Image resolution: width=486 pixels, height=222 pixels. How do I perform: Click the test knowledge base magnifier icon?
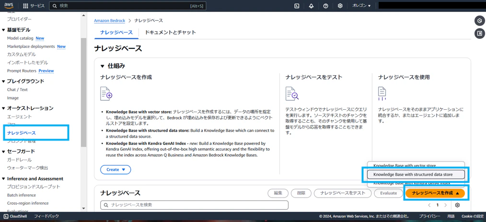click(x=292, y=93)
